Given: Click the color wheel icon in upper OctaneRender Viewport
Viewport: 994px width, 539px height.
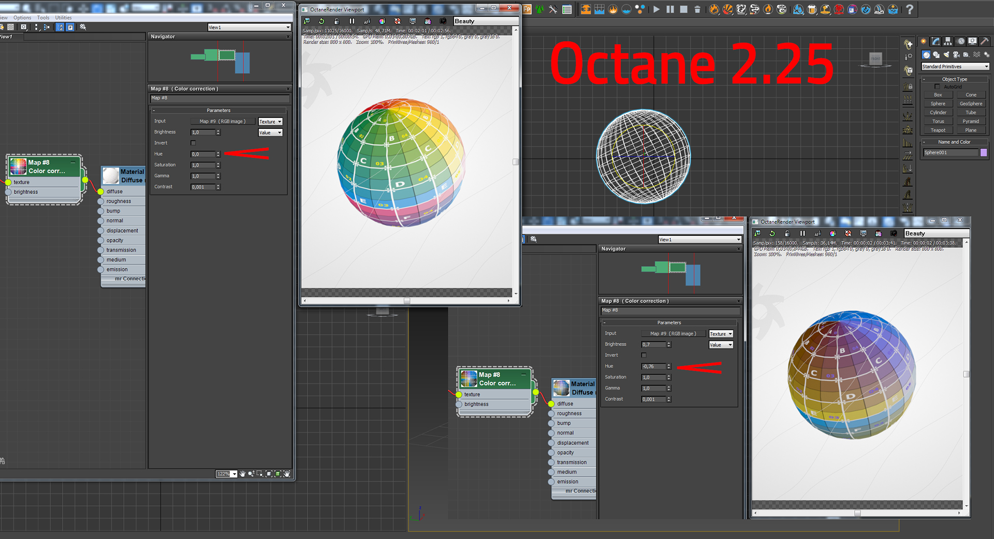Looking at the screenshot, I should [382, 21].
